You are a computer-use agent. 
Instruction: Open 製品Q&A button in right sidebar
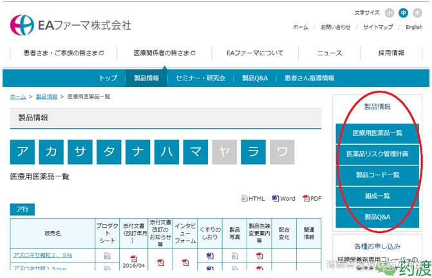(x=377, y=217)
